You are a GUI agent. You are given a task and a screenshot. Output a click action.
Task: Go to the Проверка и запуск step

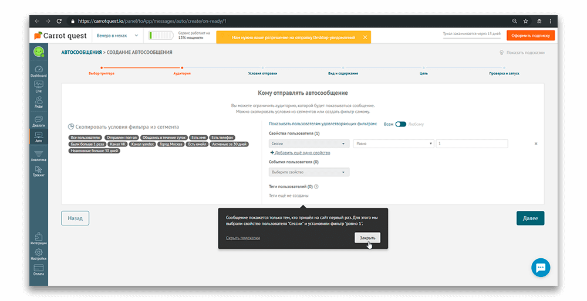(x=504, y=71)
